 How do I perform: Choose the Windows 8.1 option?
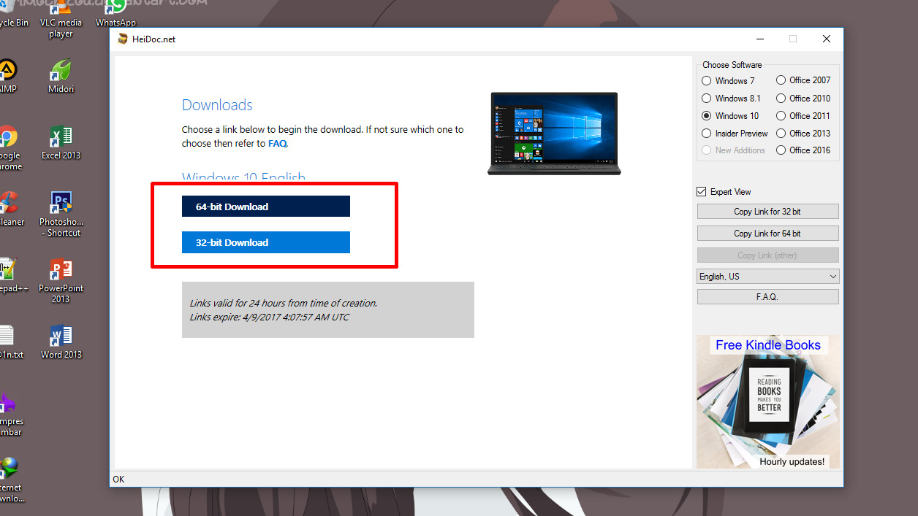point(706,99)
